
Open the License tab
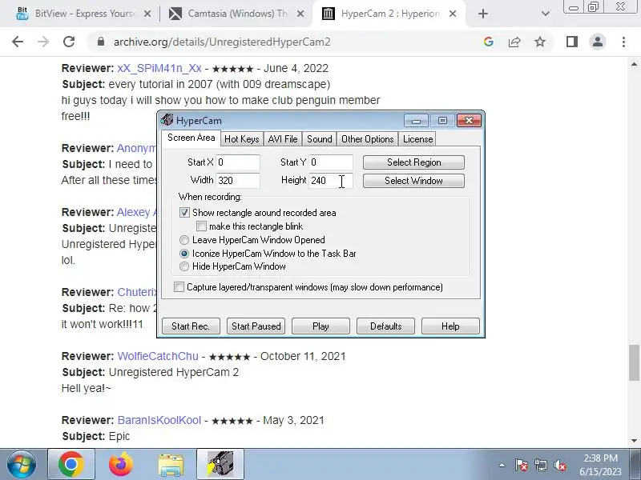[x=417, y=139]
